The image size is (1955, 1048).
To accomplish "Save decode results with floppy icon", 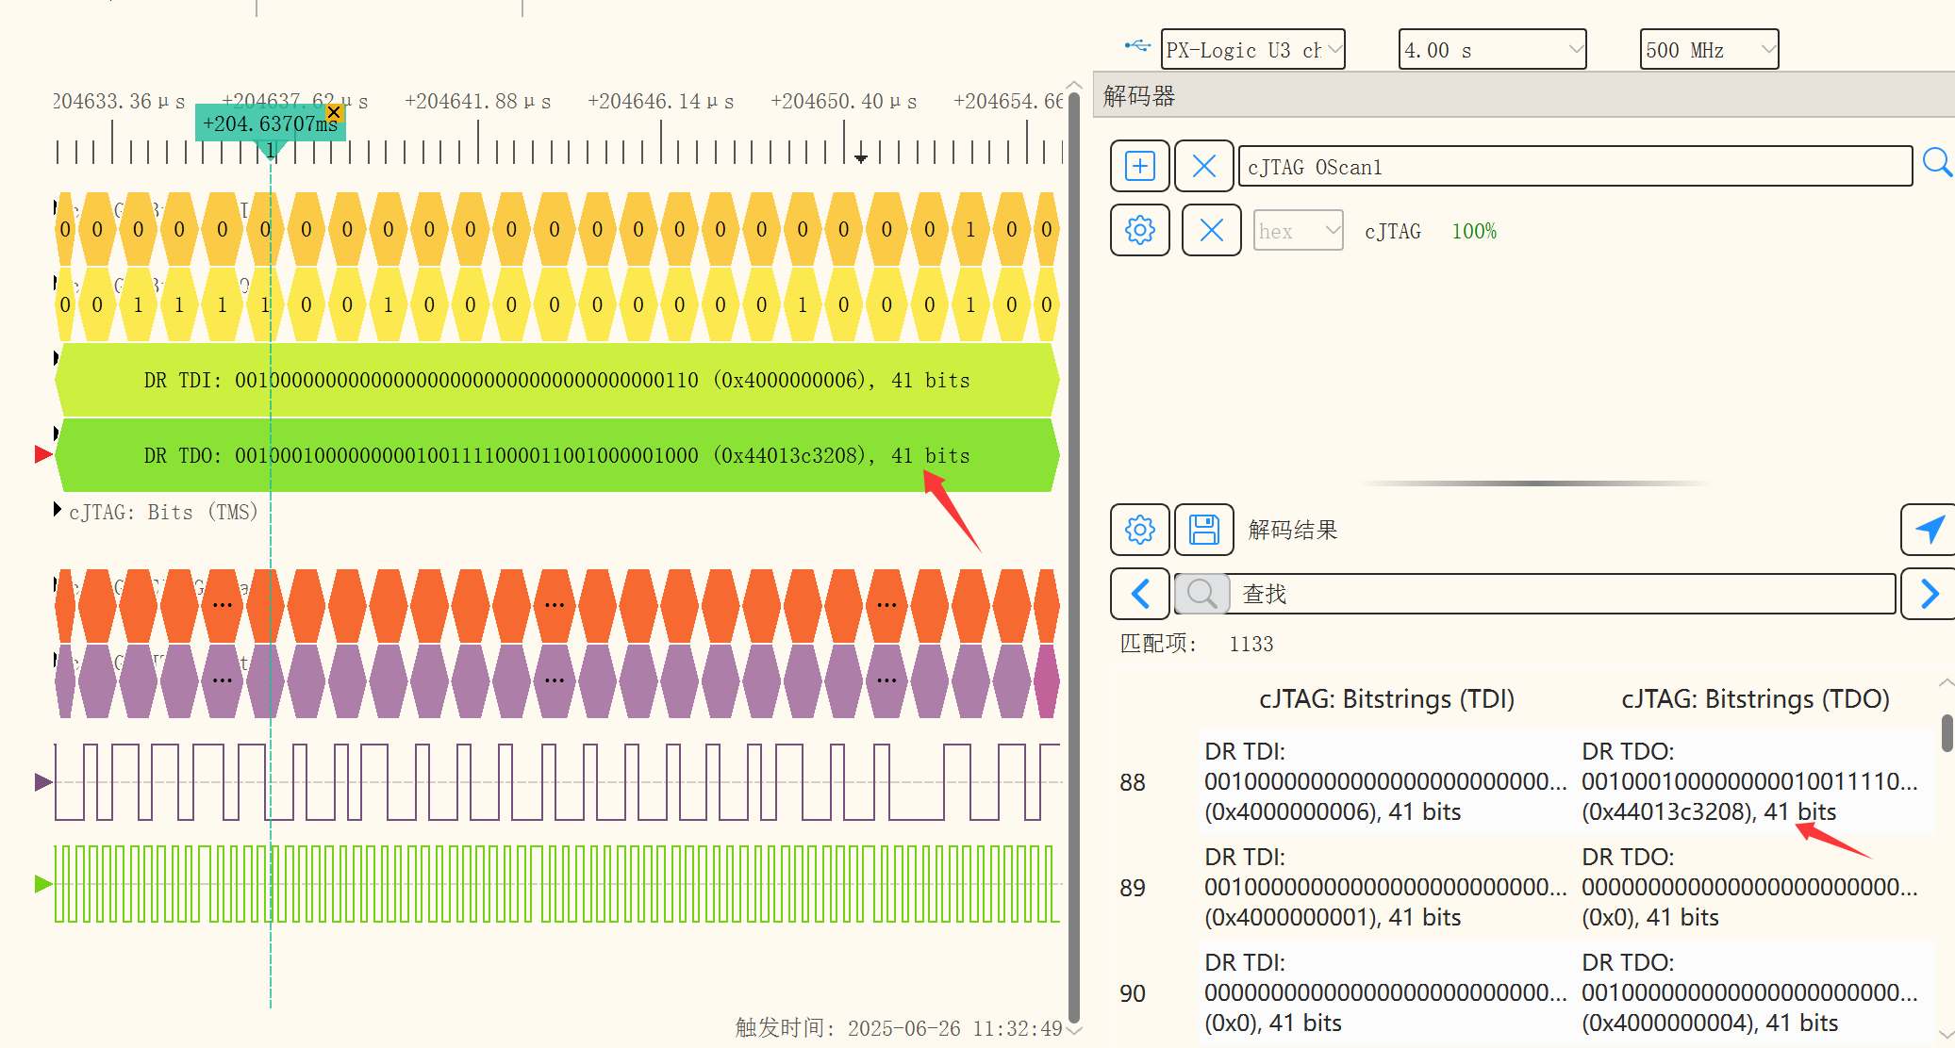I will (x=1204, y=530).
